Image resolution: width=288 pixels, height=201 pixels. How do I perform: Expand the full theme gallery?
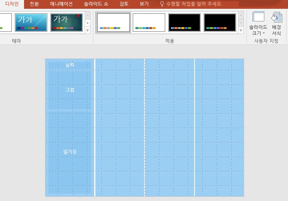(x=88, y=30)
